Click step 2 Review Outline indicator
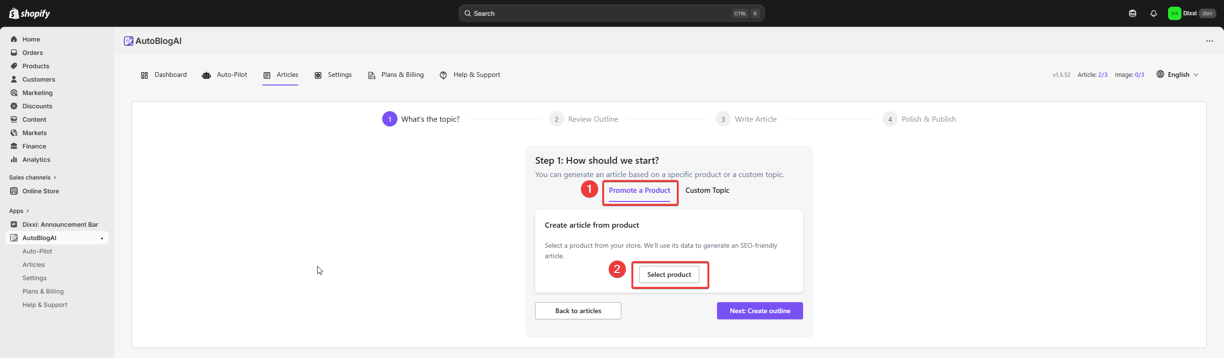The height and width of the screenshot is (358, 1224). pyautogui.click(x=584, y=119)
